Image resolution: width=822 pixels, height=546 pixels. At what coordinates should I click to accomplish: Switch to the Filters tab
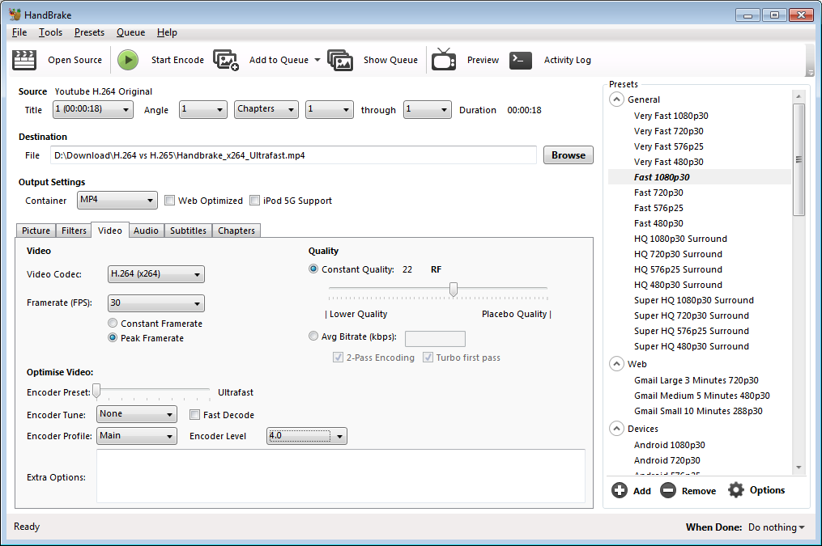click(74, 231)
